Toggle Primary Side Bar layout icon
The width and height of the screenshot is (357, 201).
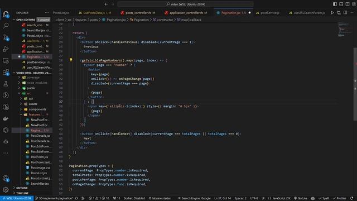(x=335, y=4)
